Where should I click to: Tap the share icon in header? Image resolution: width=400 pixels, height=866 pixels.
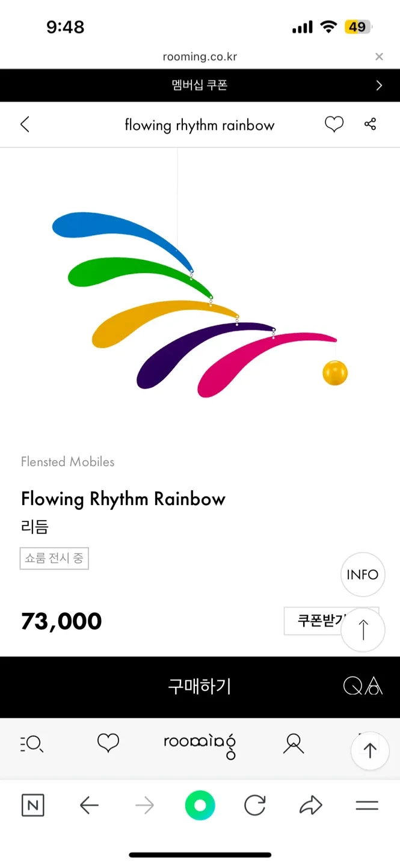point(370,124)
